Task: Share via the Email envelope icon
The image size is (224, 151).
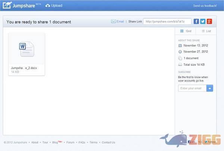Action: point(113,22)
